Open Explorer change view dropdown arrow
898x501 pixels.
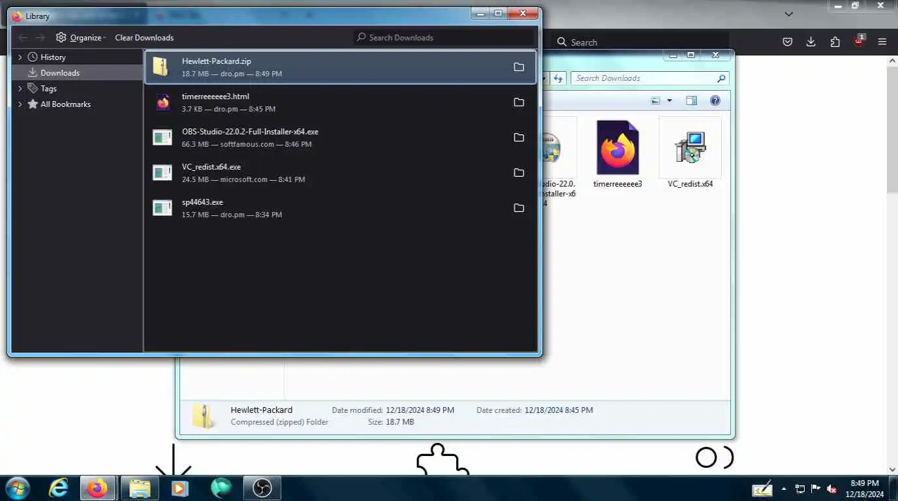click(670, 100)
